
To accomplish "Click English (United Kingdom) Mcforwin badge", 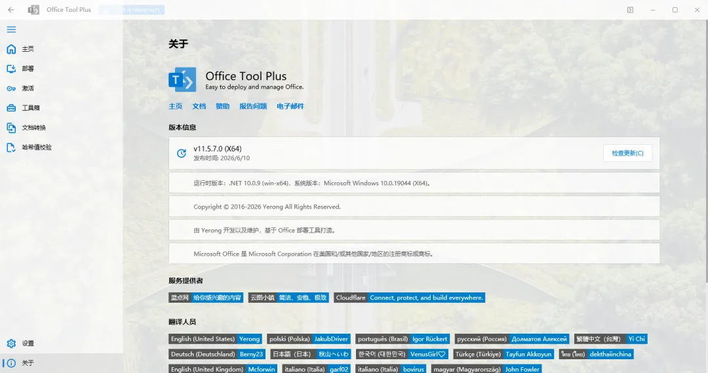I will 223,369.
